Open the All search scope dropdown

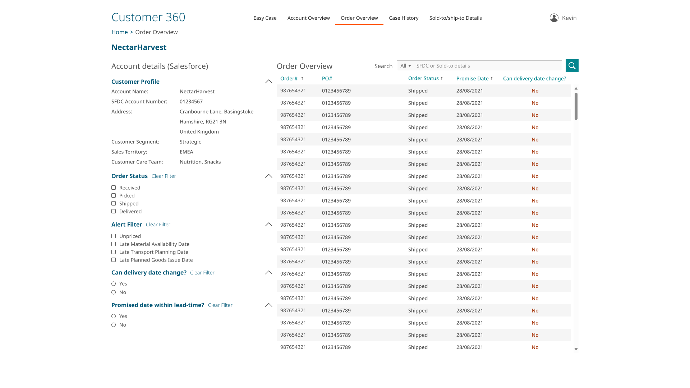(405, 66)
